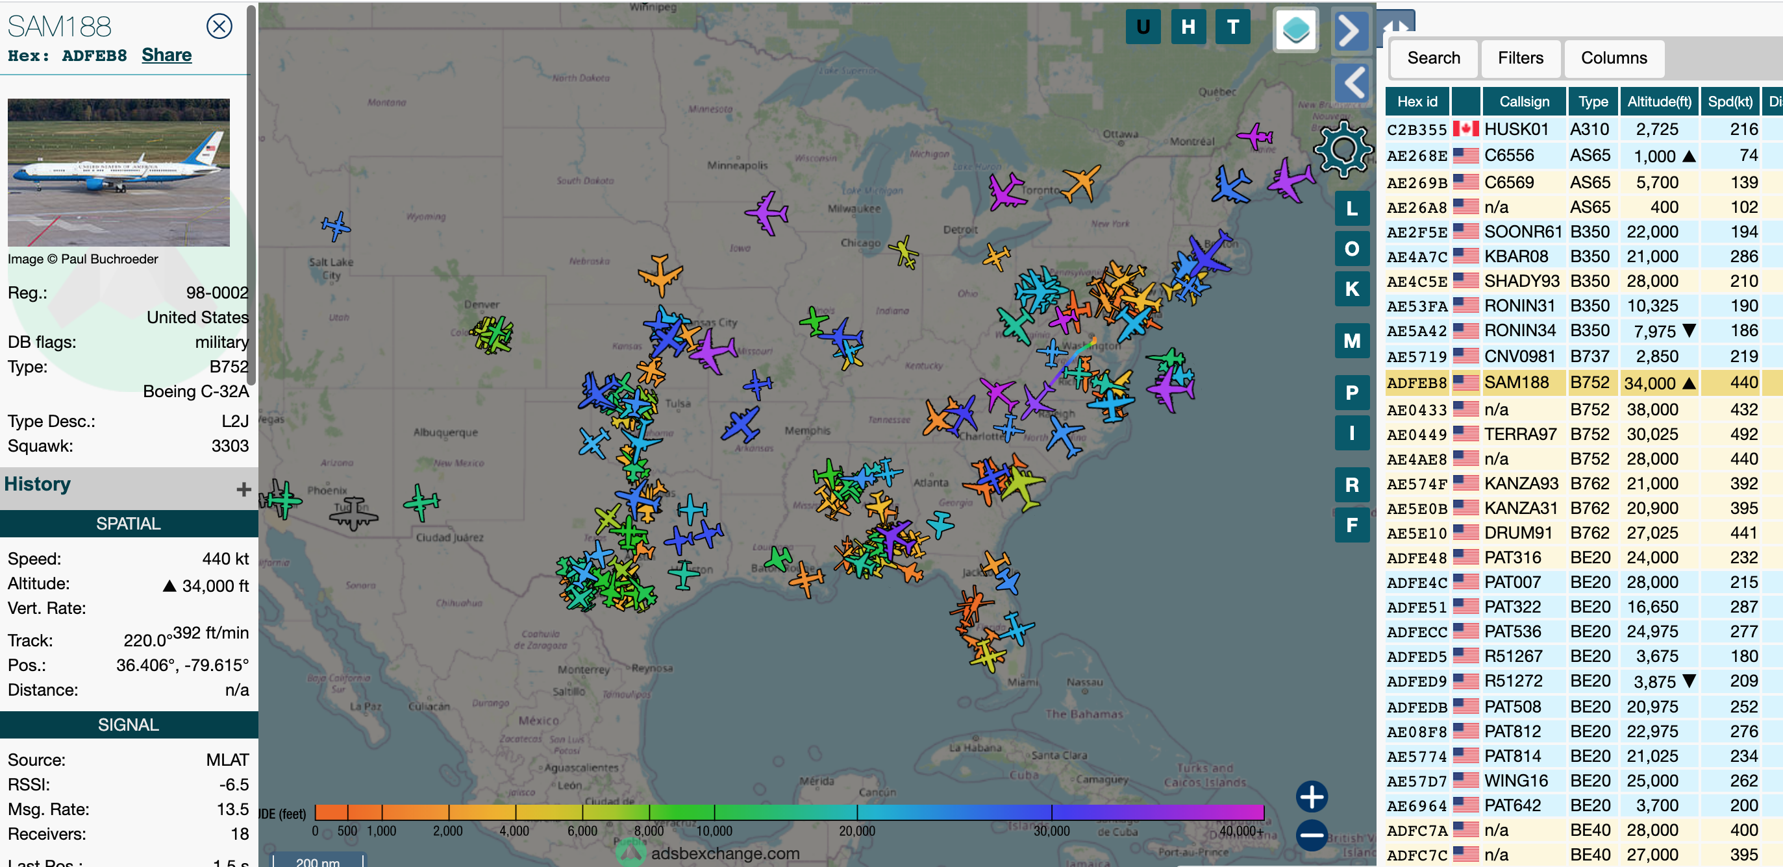Click the Canadian flag in HUSK01 row

coord(1465,129)
